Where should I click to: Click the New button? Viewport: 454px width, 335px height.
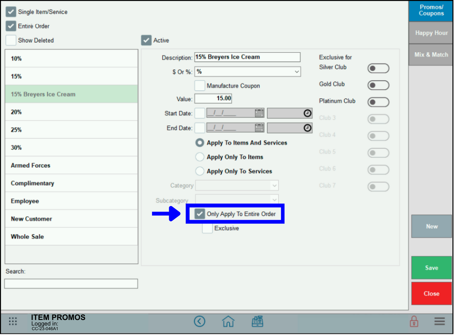[x=431, y=227]
